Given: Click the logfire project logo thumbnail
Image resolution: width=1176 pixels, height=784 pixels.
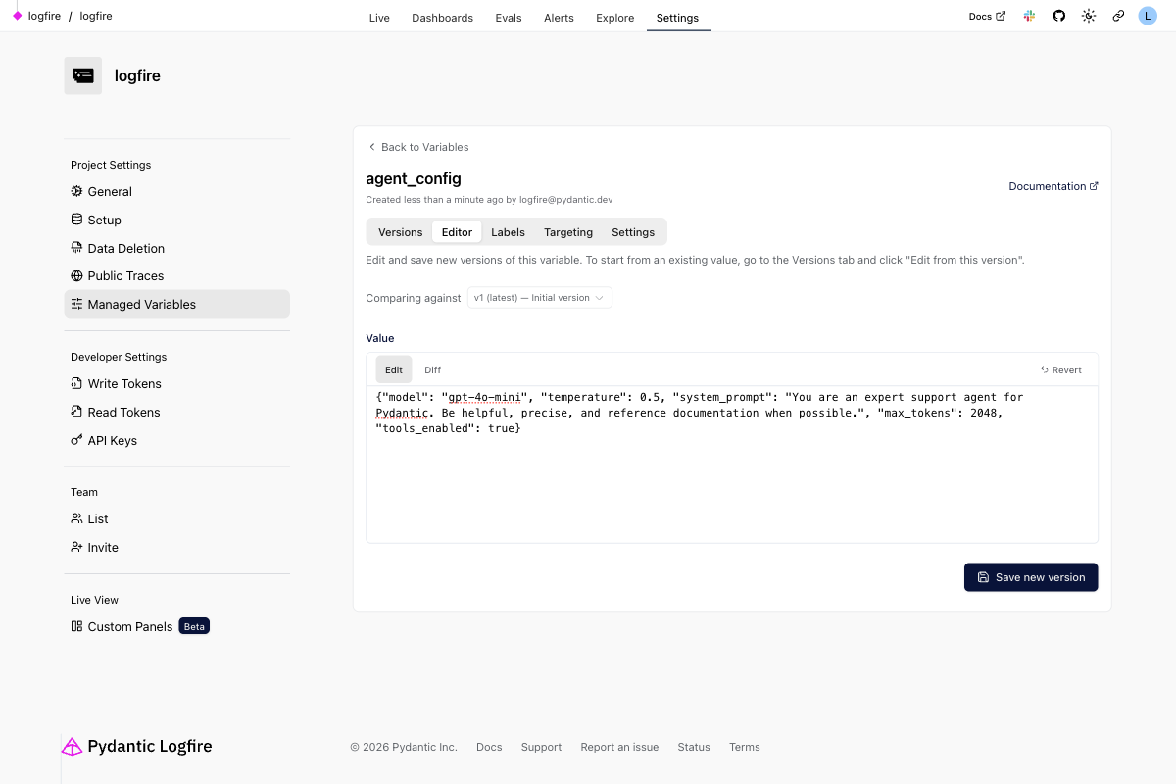Looking at the screenshot, I should coord(83,75).
